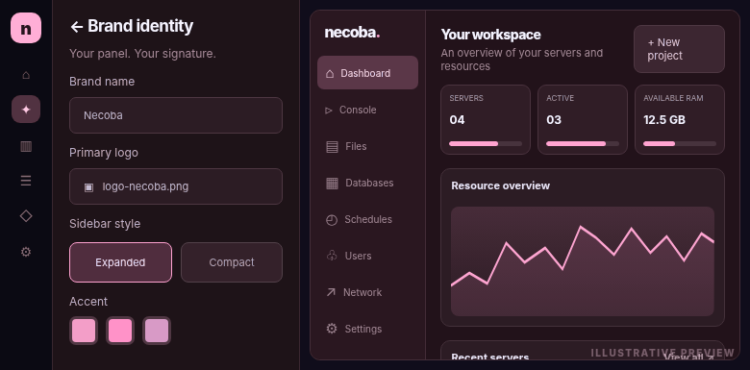Click the Servers progress bar
The width and height of the screenshot is (750, 370).
486,143
